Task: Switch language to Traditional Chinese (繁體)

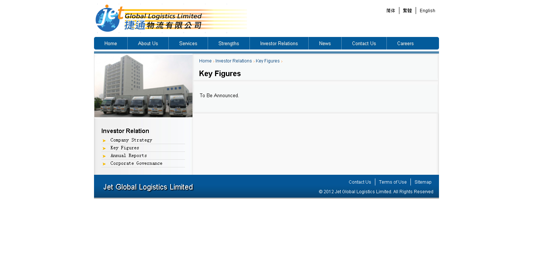Action: click(407, 11)
